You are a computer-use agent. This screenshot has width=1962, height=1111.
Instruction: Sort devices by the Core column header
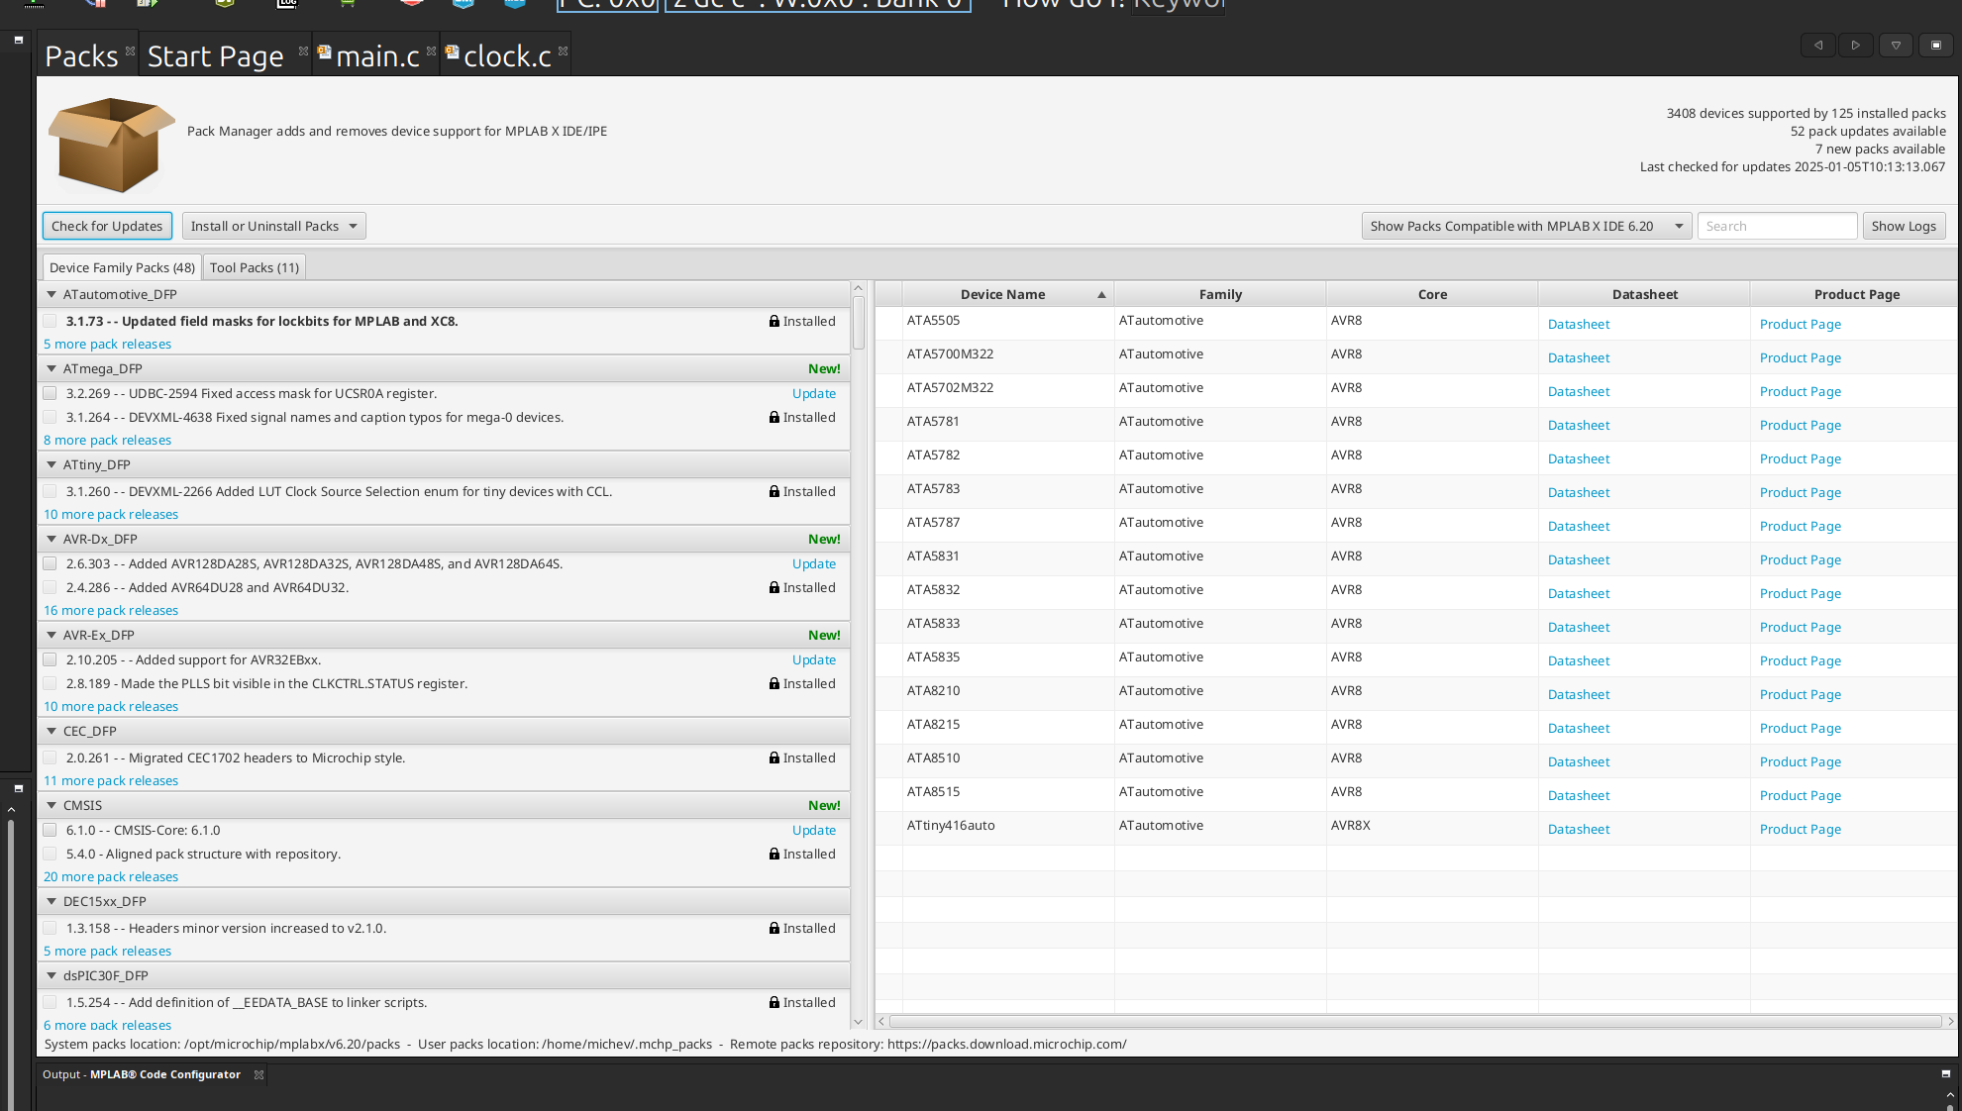click(x=1432, y=294)
